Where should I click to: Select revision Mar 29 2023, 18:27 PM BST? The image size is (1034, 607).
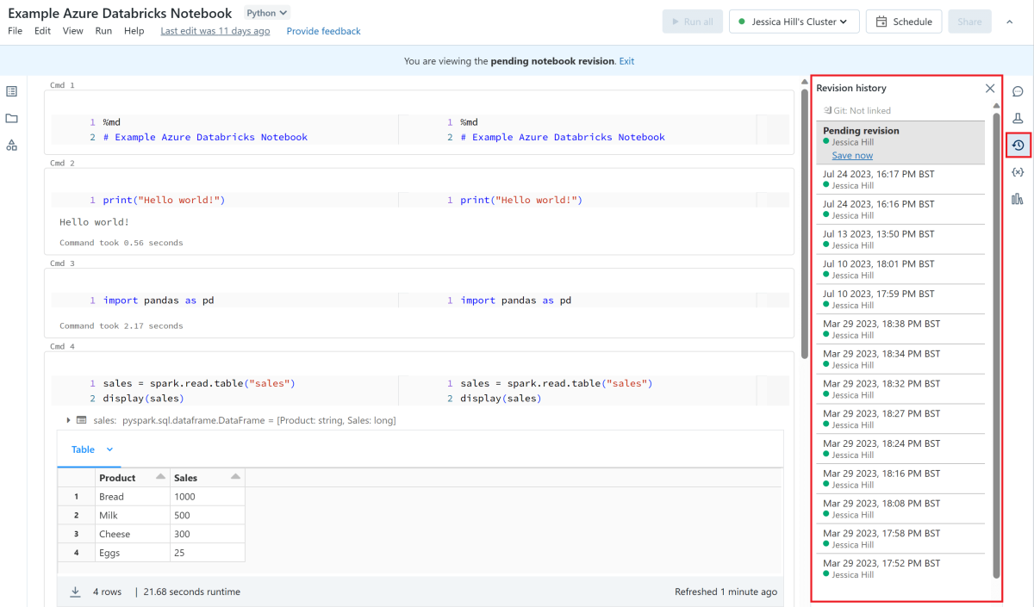(900, 419)
